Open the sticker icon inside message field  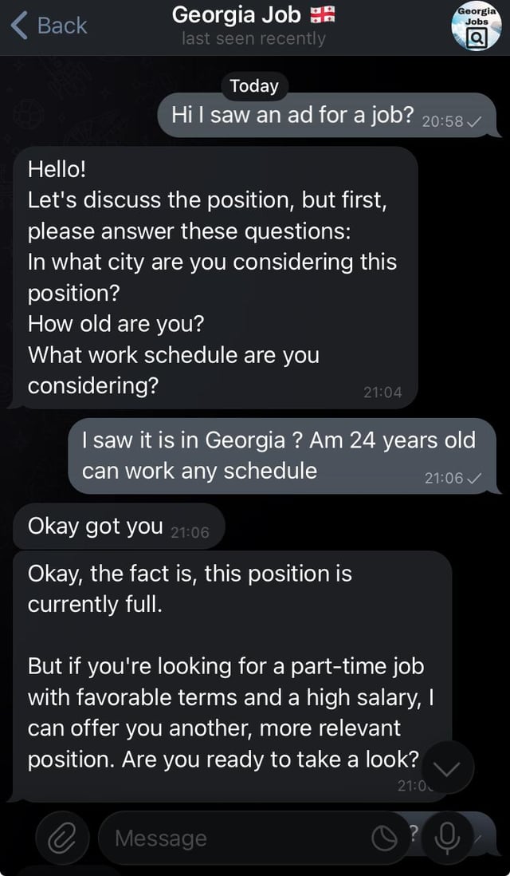pyautogui.click(x=386, y=838)
